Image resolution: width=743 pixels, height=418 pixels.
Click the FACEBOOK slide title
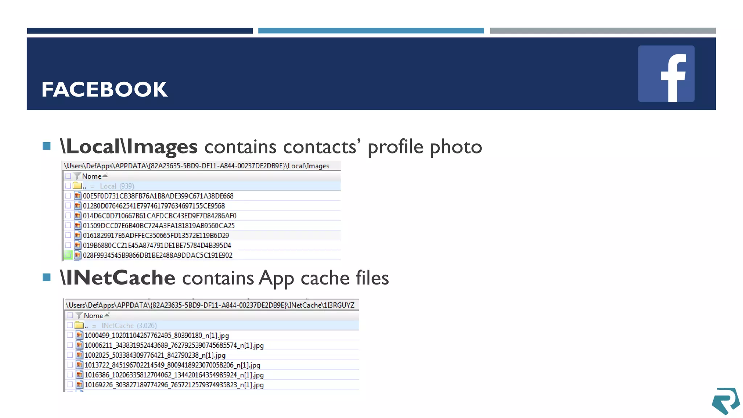coord(104,89)
